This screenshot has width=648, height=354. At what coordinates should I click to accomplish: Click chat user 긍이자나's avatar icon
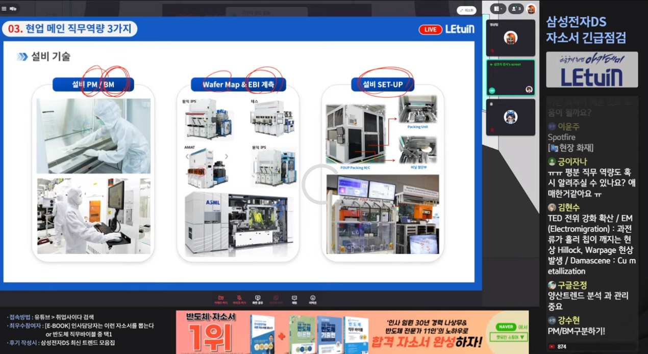tap(552, 161)
